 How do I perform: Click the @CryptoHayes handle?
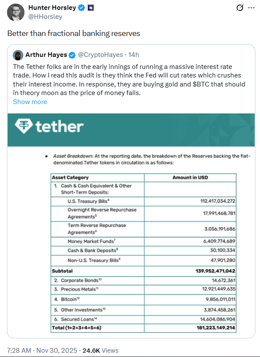coord(99,55)
